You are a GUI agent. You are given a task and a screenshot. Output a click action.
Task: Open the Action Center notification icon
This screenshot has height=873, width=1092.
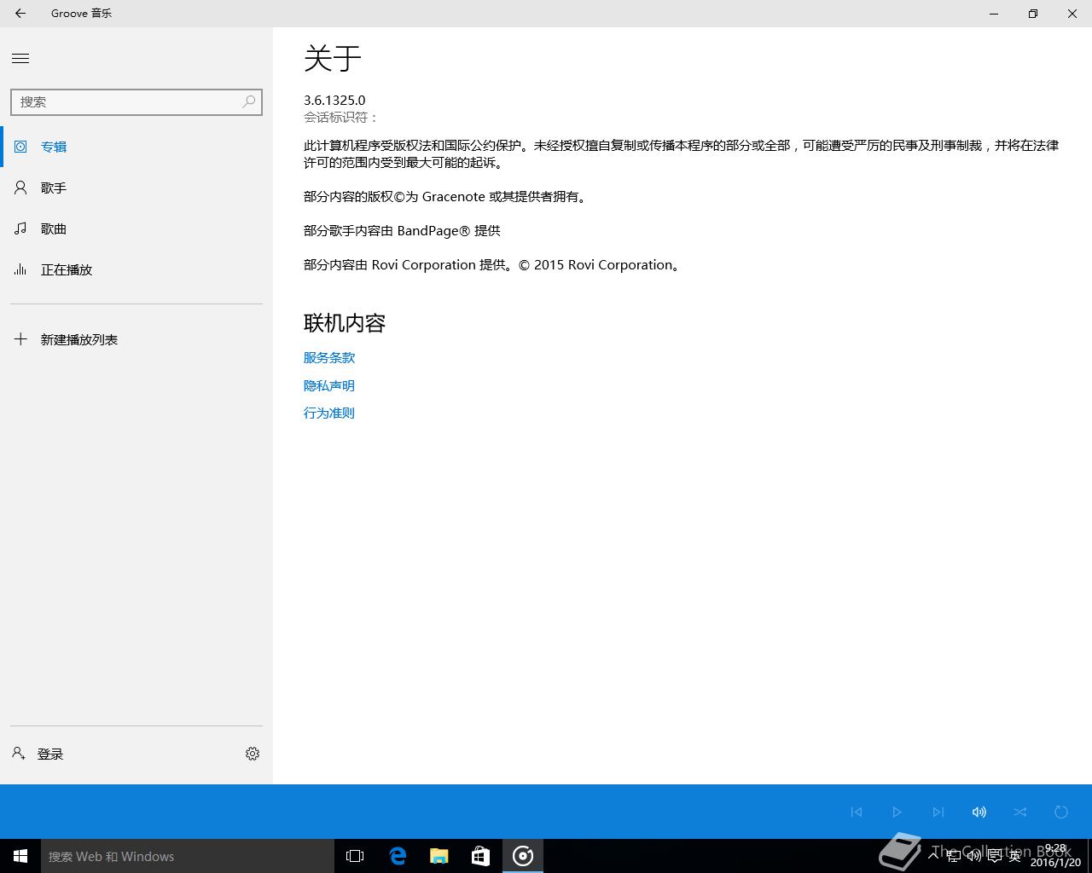(995, 856)
